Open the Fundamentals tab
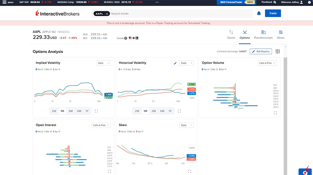The width and height of the screenshot is (313, 175). pos(263,35)
